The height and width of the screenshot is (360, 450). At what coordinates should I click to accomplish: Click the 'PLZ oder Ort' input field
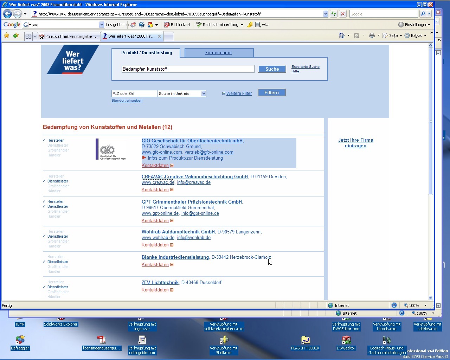pyautogui.click(x=134, y=94)
